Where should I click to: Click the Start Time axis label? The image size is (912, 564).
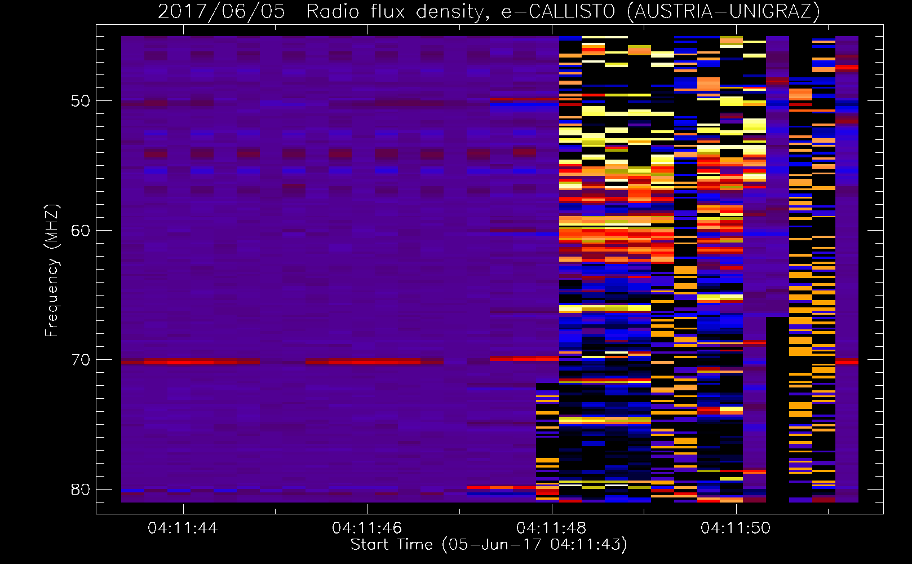[489, 545]
